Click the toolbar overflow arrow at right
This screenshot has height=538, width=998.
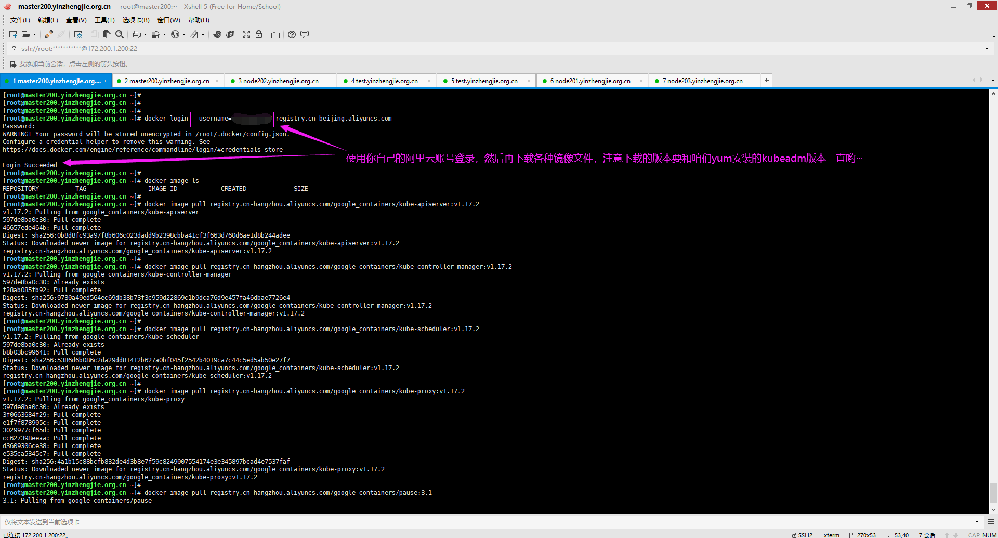click(994, 36)
